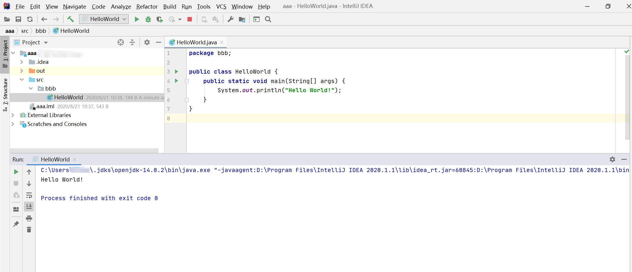Expand the out folder
Viewport: 632px width, 272px height.
point(22,71)
